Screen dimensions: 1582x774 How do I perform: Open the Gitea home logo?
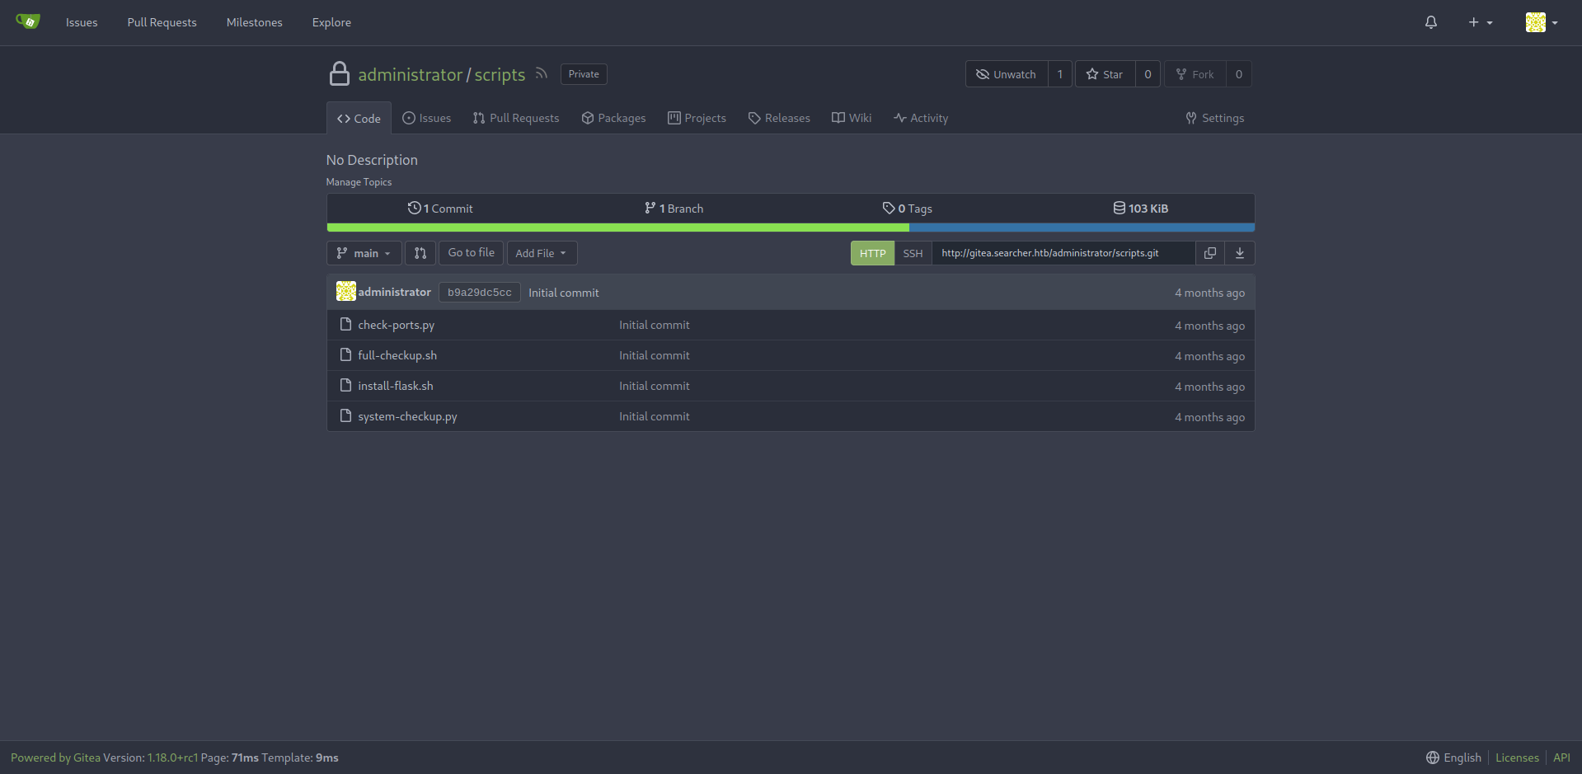click(x=28, y=21)
